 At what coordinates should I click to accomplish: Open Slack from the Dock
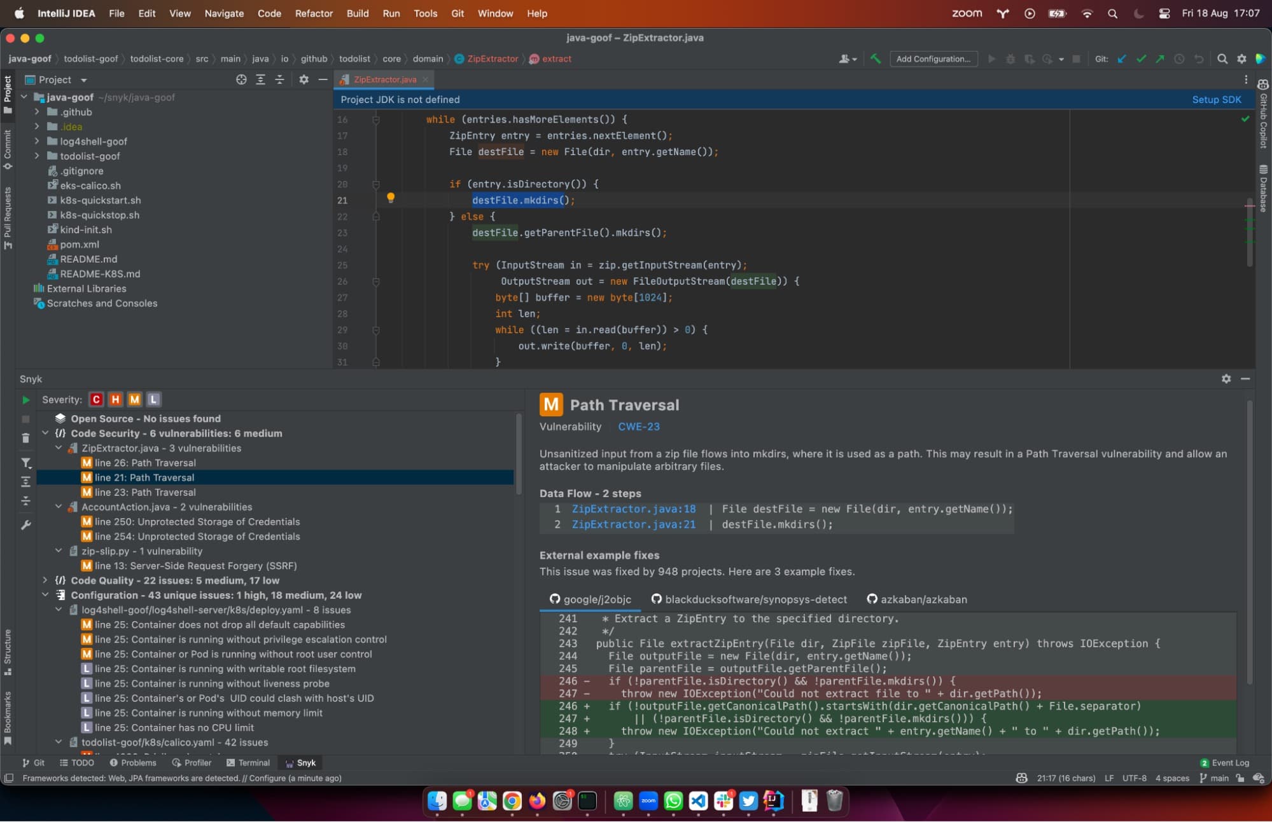pos(723,801)
